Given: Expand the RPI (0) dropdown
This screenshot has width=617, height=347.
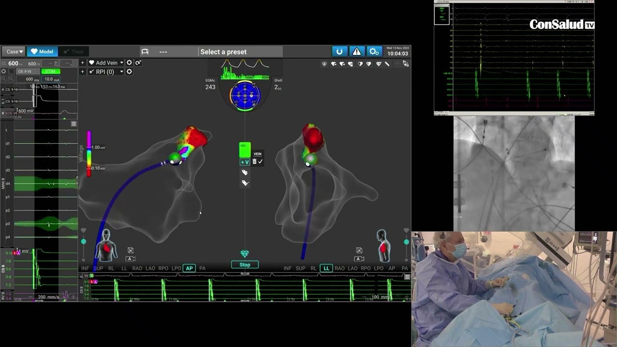Looking at the screenshot, I should click(106, 72).
